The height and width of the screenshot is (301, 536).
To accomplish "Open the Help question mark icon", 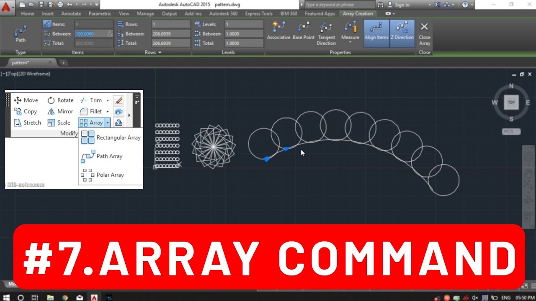I will coord(465,5).
